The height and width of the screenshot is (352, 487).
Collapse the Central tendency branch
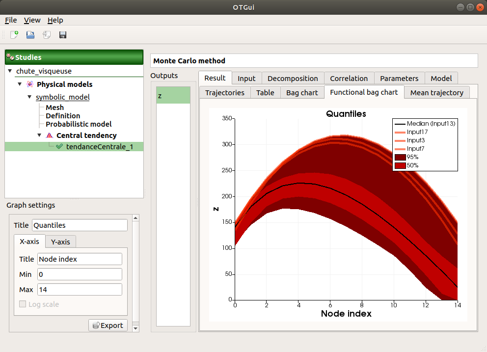[x=39, y=135]
